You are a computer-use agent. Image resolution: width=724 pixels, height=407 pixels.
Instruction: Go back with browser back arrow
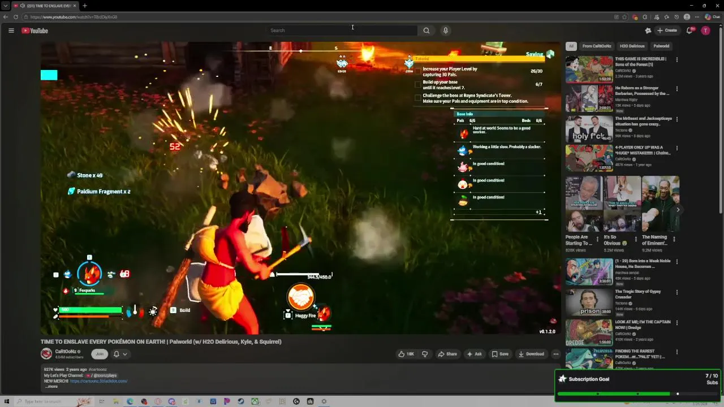tap(6, 17)
